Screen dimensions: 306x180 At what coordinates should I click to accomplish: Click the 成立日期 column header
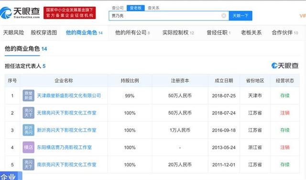click(x=224, y=80)
